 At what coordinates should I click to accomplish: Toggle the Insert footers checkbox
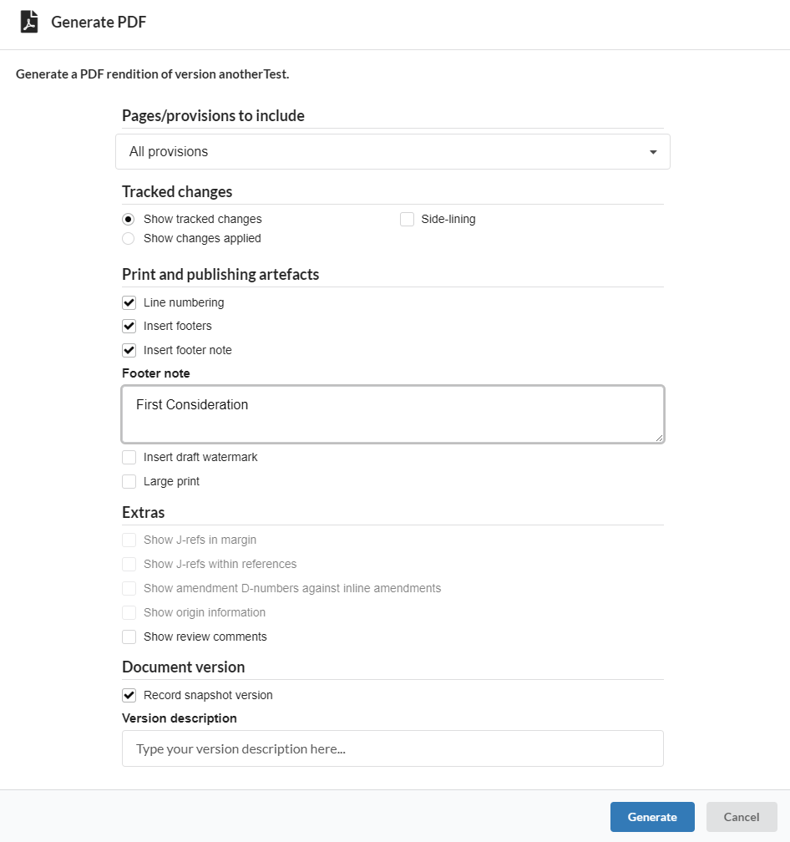pos(129,326)
